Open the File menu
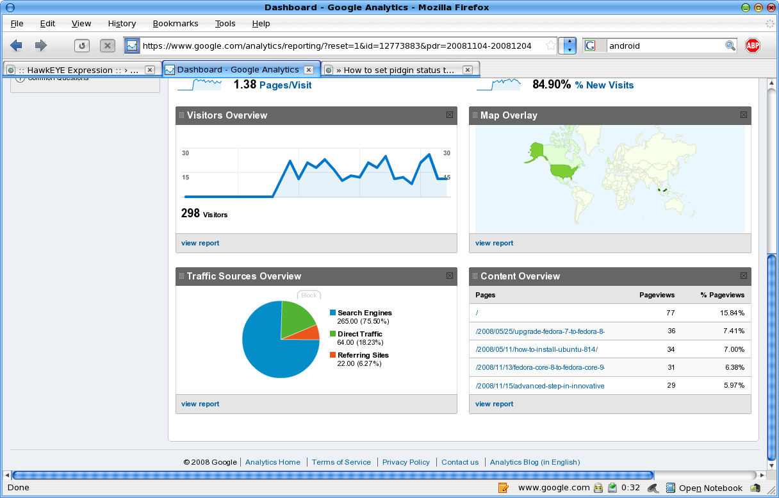Image resolution: width=779 pixels, height=498 pixels. [17, 23]
